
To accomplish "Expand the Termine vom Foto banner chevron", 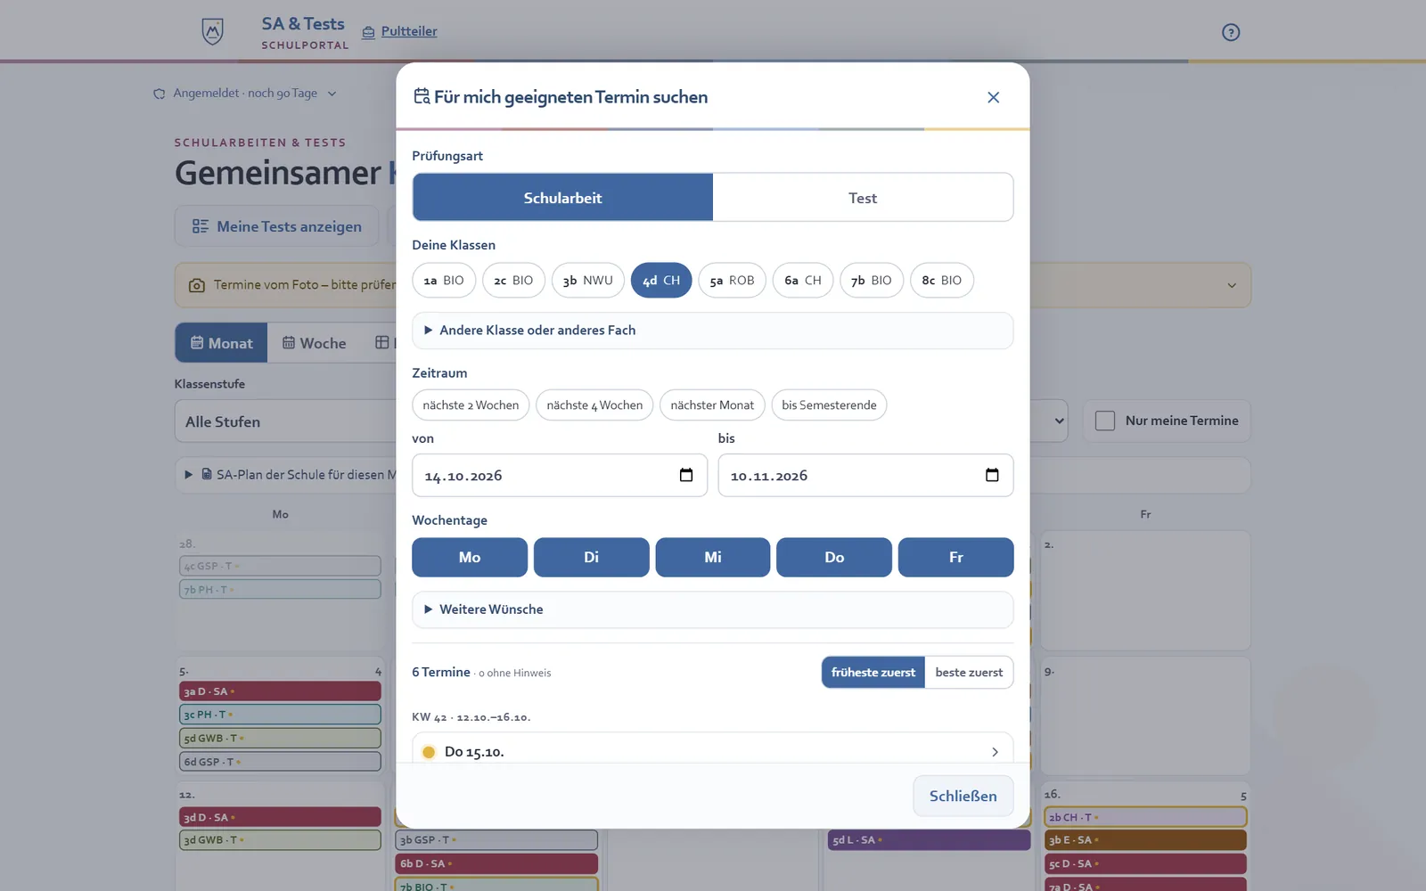I will point(1232,285).
